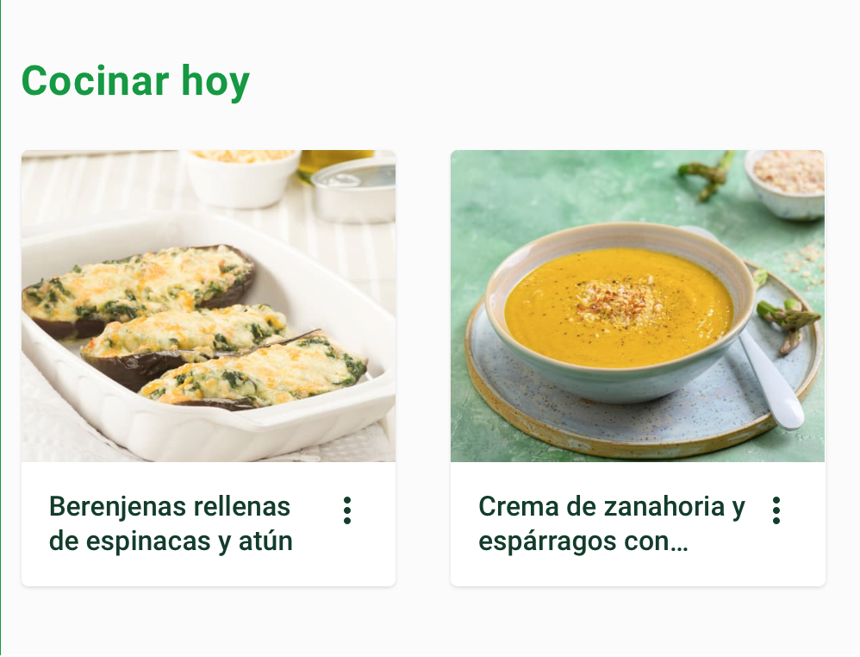Click the tuna can in the eggplant photo

coord(354,190)
